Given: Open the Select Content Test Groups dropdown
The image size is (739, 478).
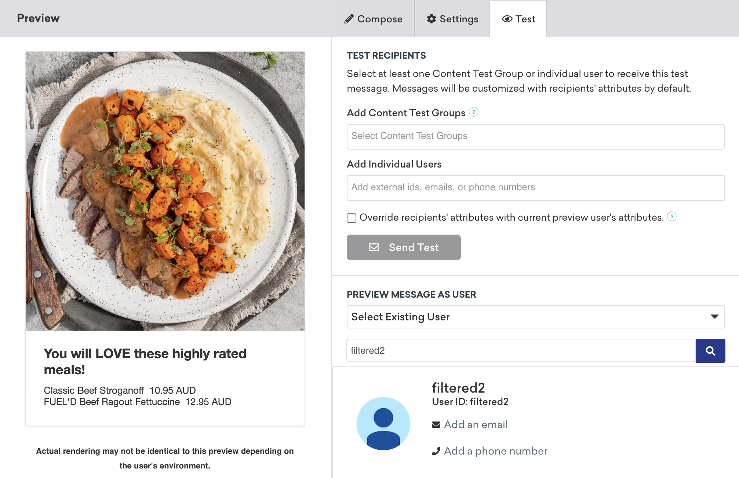Looking at the screenshot, I should (535, 136).
